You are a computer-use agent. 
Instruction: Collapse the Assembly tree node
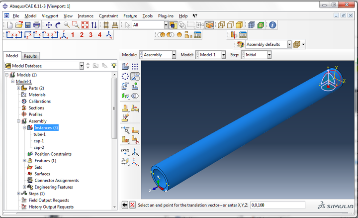[x=18, y=121]
